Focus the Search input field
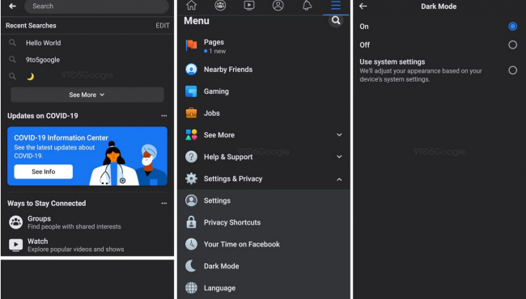The height and width of the screenshot is (299, 526). [x=96, y=6]
